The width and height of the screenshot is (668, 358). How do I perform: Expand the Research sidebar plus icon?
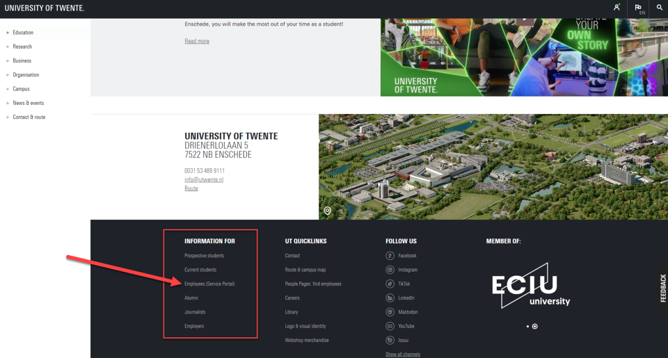8,47
